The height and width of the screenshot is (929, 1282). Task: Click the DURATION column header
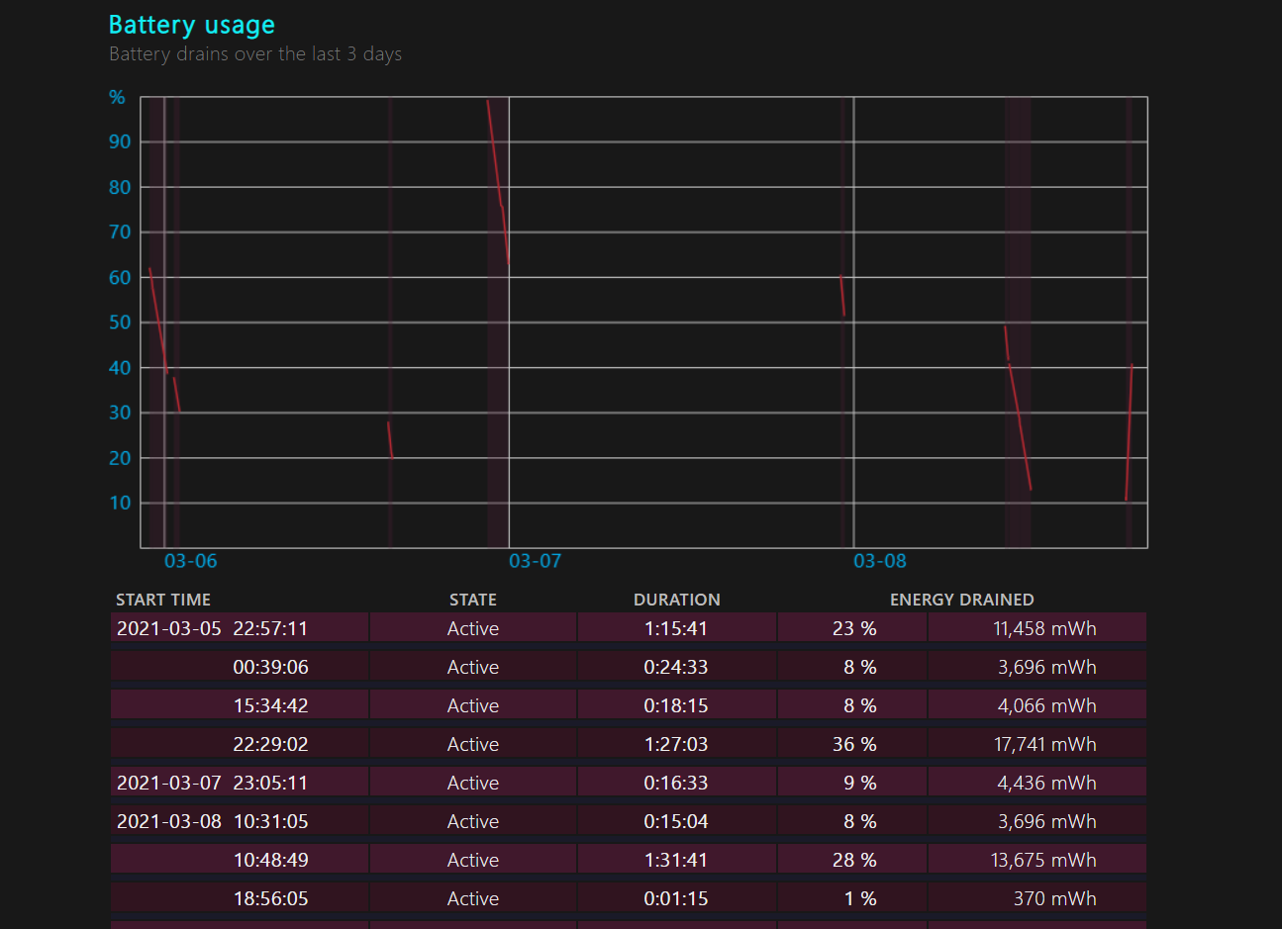click(676, 600)
